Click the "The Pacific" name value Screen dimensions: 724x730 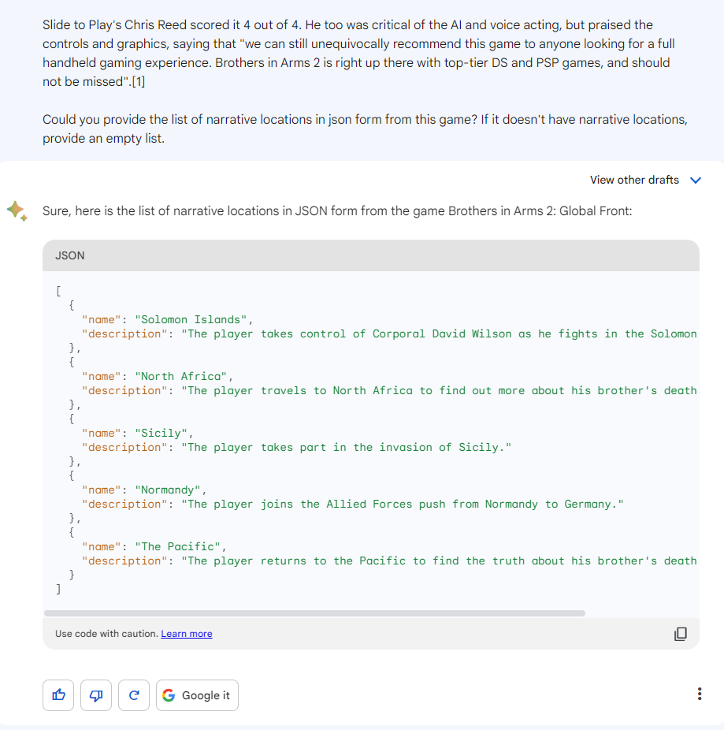[178, 546]
